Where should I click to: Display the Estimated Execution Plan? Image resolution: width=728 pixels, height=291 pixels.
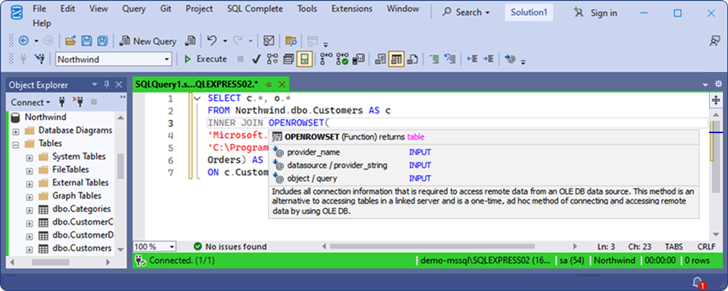[x=272, y=59]
